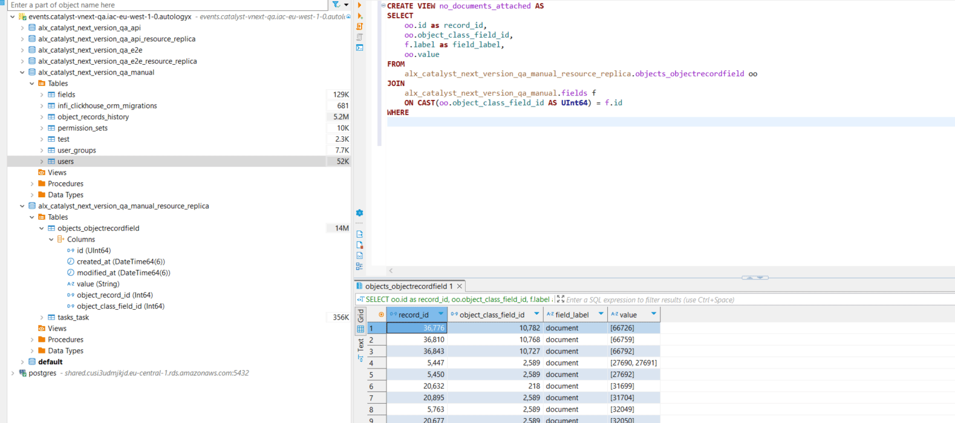955x423 pixels.
Task: Expand the alx_catalyst_next_version_qa_api database
Action: click(x=22, y=28)
